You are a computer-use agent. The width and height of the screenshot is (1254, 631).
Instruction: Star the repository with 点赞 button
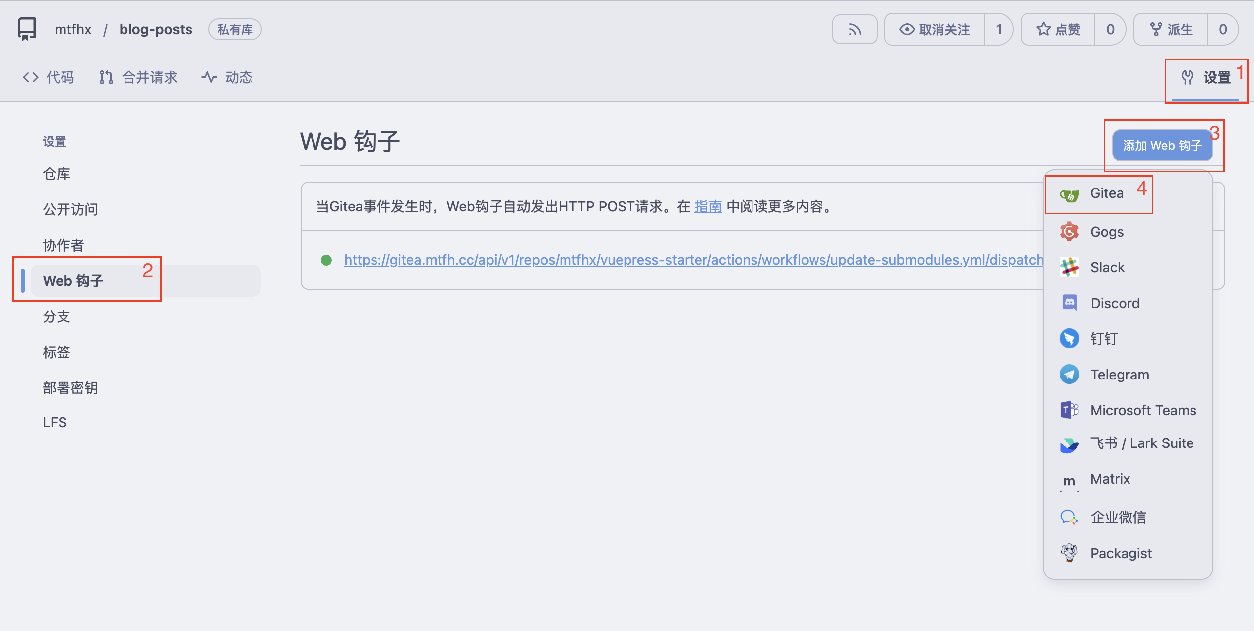tap(1058, 30)
